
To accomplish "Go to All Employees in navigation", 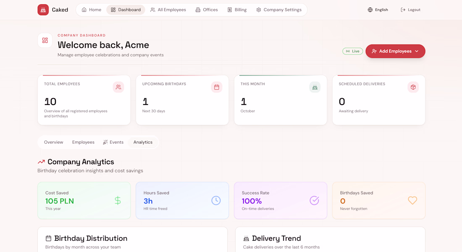I will pyautogui.click(x=168, y=10).
